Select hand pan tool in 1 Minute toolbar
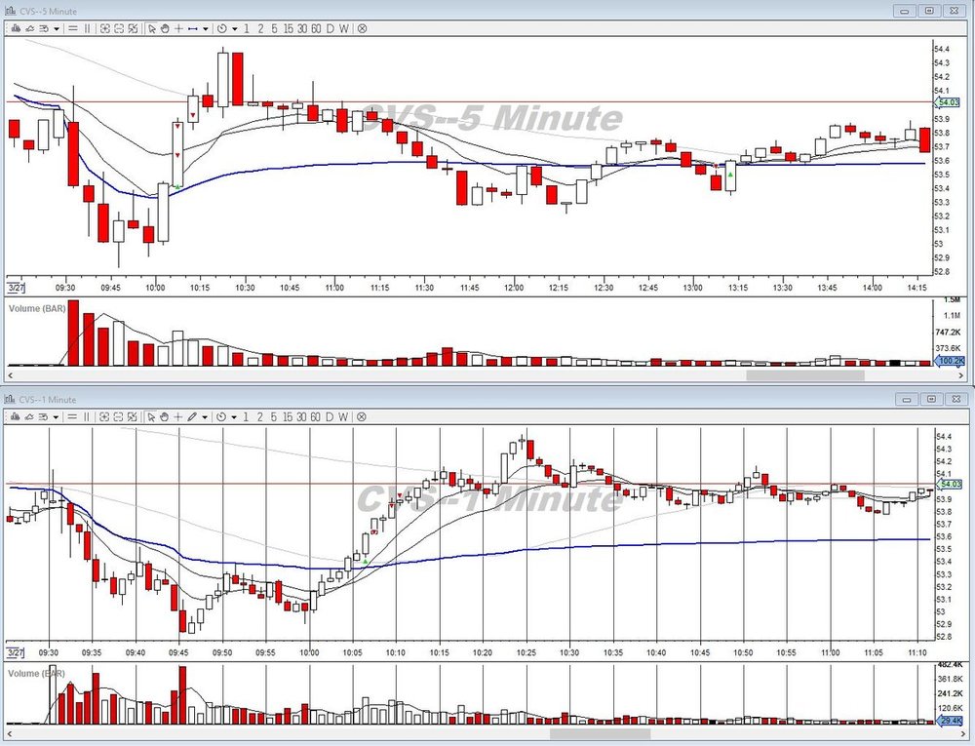The width and height of the screenshot is (975, 746). pyautogui.click(x=164, y=417)
